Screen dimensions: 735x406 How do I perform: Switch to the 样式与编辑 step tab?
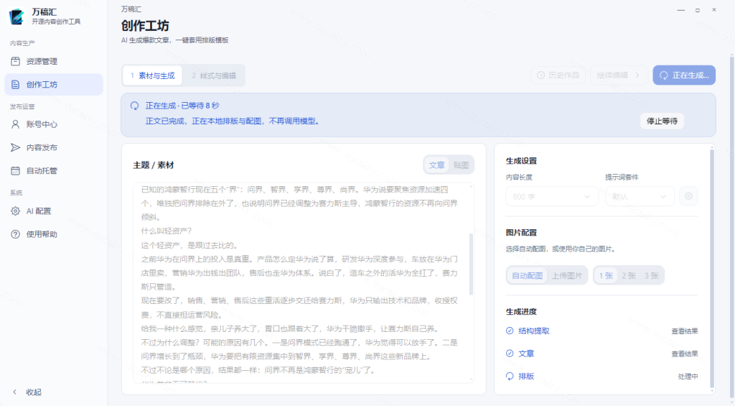click(x=213, y=75)
